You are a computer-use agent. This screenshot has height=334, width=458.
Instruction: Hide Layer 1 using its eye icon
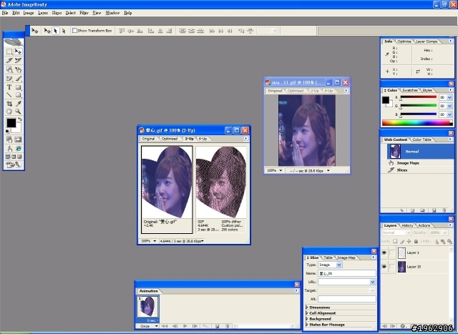coord(384,252)
